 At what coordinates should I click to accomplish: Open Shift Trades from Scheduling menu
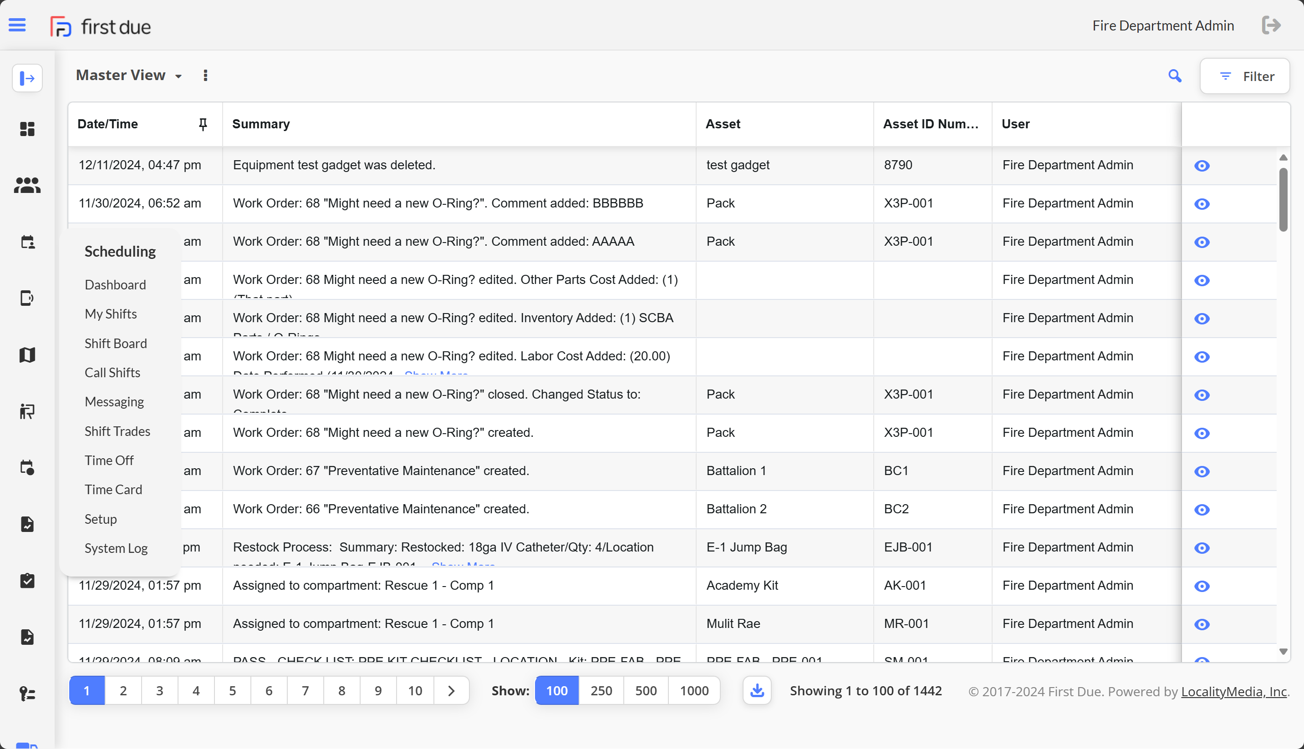[x=117, y=431]
